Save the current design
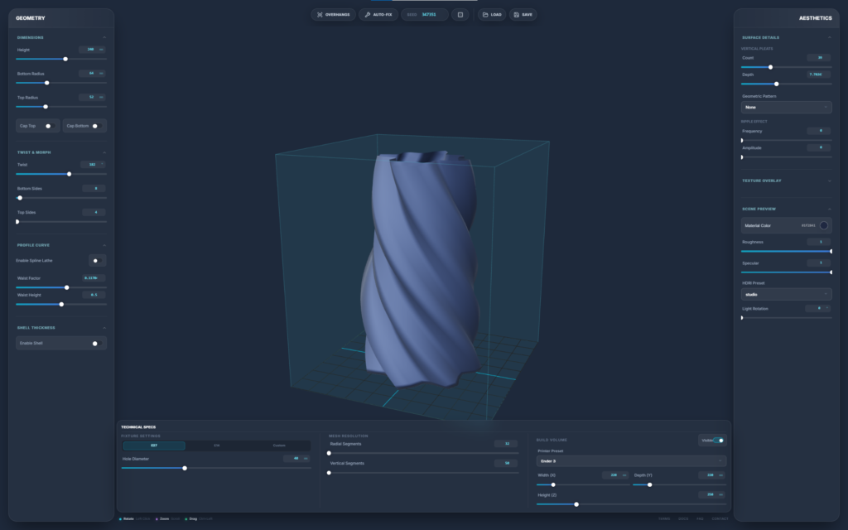 pos(523,14)
